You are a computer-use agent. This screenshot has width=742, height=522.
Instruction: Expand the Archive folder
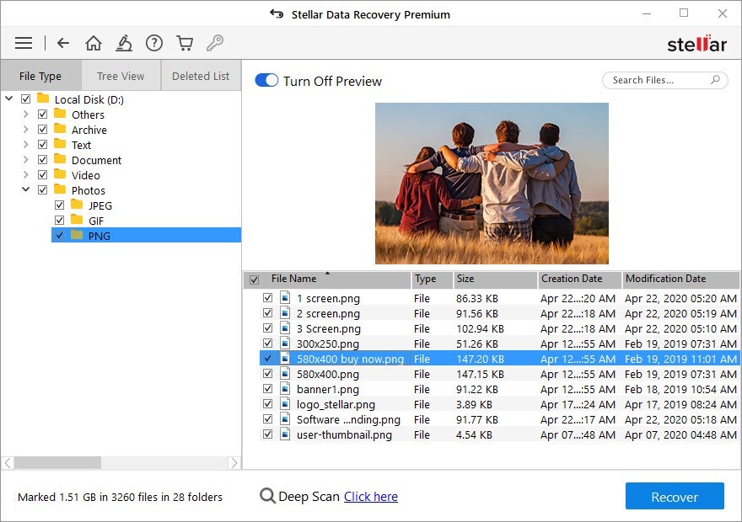tap(25, 130)
